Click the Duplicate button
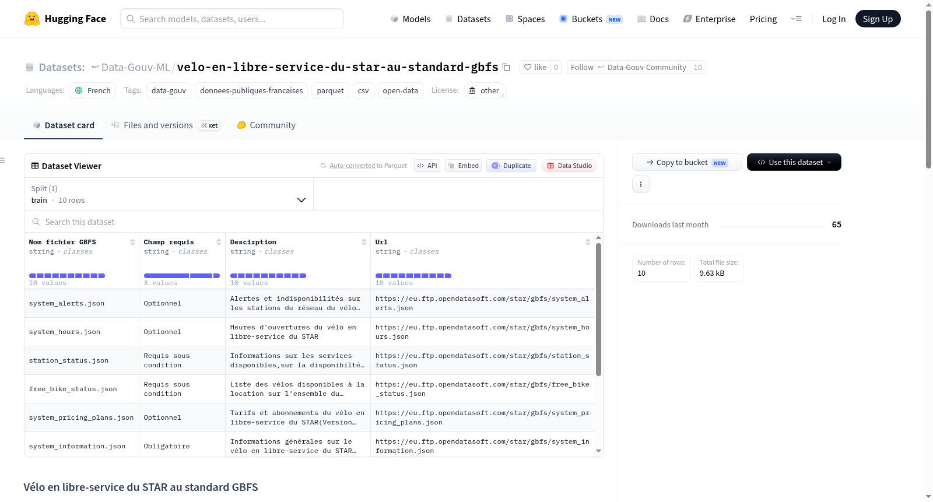The width and height of the screenshot is (933, 502). tap(511, 166)
